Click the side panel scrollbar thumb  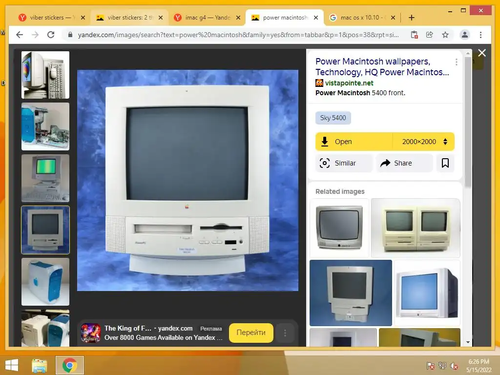(x=468, y=121)
